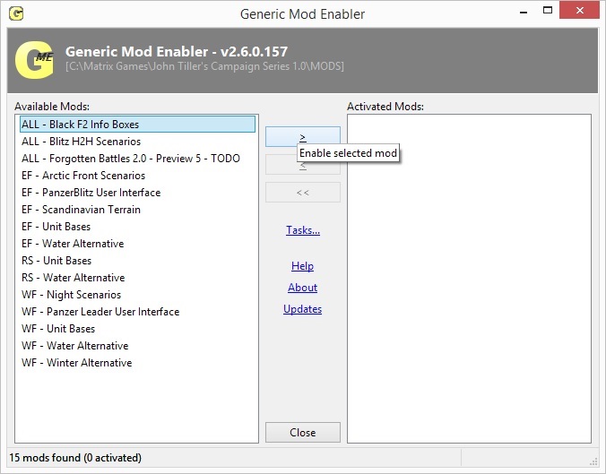Viewport: 606px width, 474px height.
Task: Close the Generic Mod Enabler dialog
Action: 303,432
